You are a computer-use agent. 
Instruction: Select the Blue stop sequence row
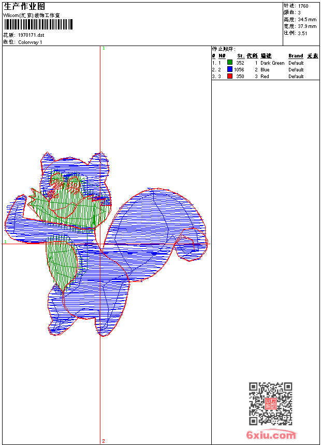(x=265, y=69)
